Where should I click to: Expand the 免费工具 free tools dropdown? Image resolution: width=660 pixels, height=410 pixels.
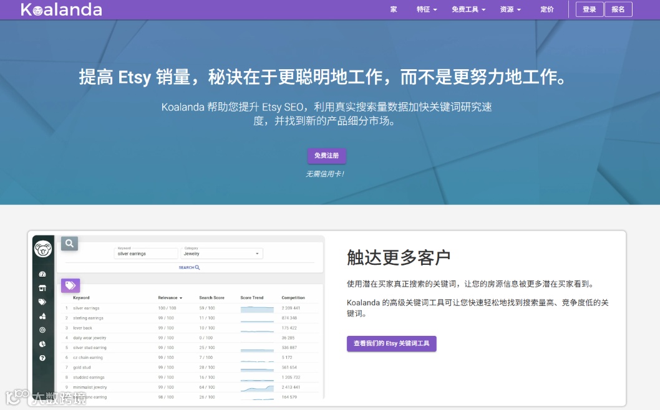468,9
